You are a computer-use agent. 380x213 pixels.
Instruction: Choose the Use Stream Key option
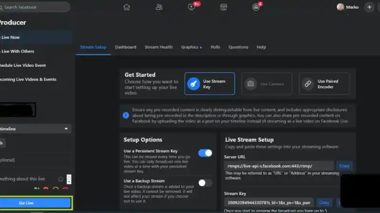(x=209, y=84)
